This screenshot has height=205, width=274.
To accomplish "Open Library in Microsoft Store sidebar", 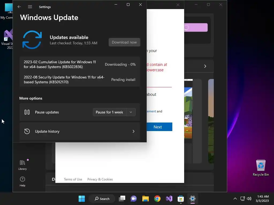I will point(22,165).
